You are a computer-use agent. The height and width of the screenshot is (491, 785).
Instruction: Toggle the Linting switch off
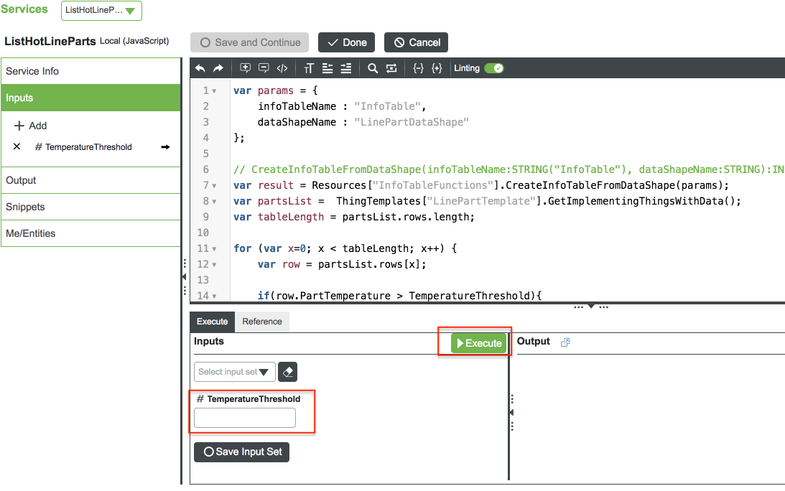493,67
